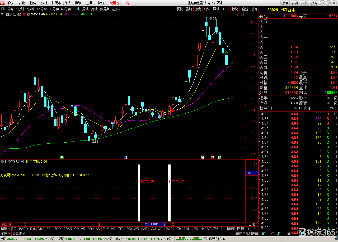Select the 日线 period tab
Viewport: 338px width, 242px height.
click(76, 9)
